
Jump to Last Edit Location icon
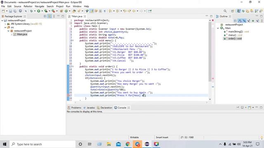[x=125, y=11]
